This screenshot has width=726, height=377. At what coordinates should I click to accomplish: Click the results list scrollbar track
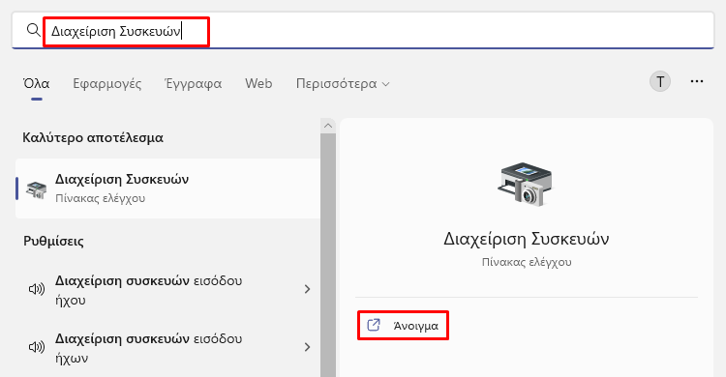[328, 254]
